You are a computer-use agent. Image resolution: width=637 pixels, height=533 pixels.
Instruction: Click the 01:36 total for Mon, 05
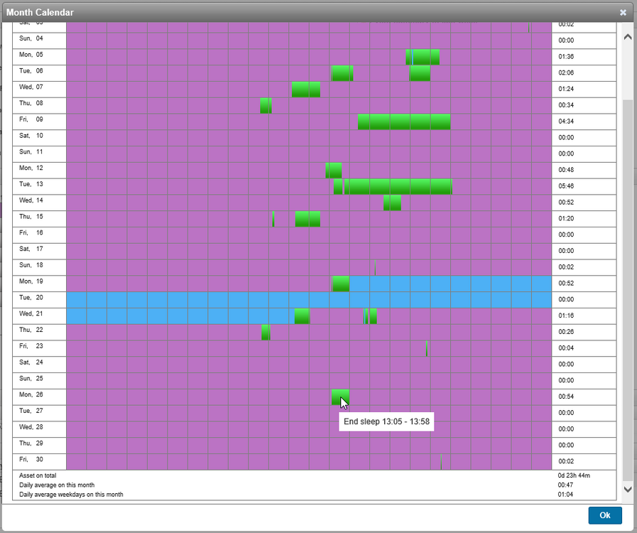(566, 57)
